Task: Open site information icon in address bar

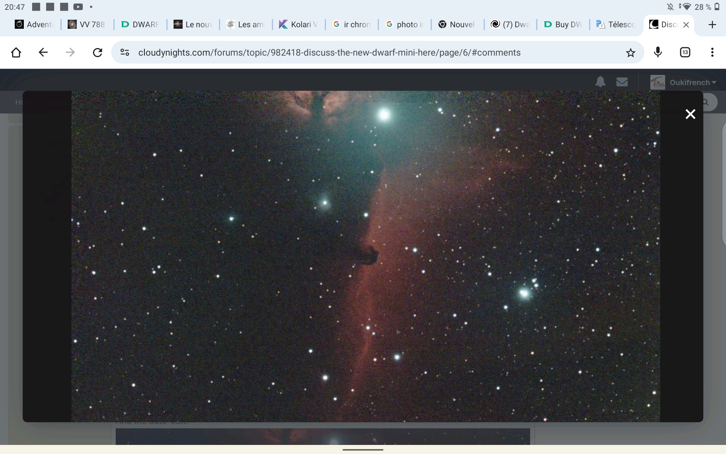Action: pos(125,53)
